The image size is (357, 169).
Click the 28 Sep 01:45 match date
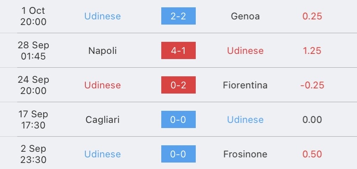(33, 50)
